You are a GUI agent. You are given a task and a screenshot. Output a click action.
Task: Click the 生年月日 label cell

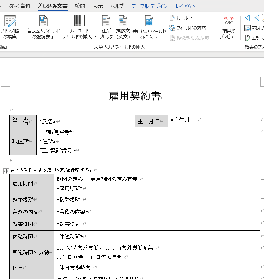[151, 121]
